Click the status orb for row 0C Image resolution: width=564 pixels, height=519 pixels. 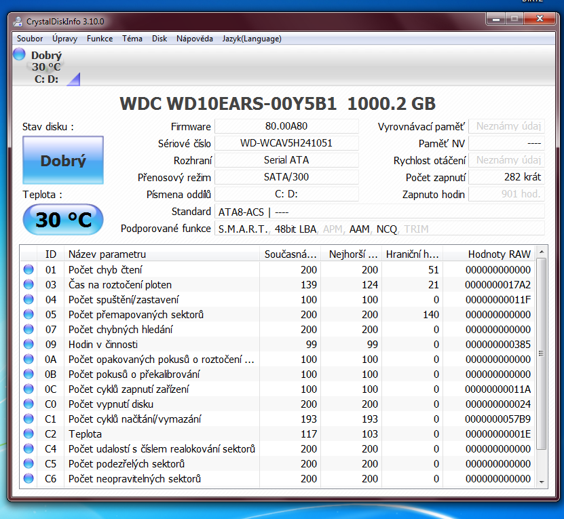pyautogui.click(x=29, y=389)
